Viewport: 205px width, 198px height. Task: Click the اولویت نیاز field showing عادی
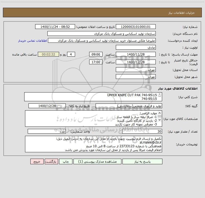[x=136, y=47]
